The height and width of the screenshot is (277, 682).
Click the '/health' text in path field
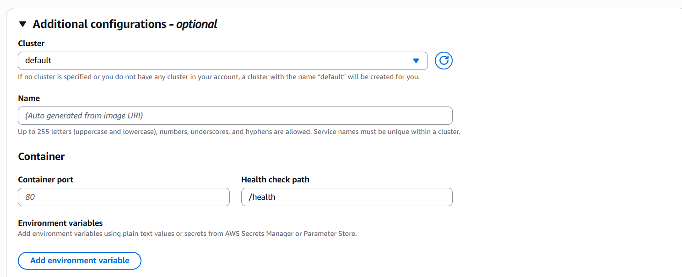point(262,197)
